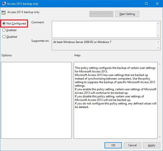Click the Comment box scroll up arrow
This screenshot has height=151, width=163.
click(158, 24)
